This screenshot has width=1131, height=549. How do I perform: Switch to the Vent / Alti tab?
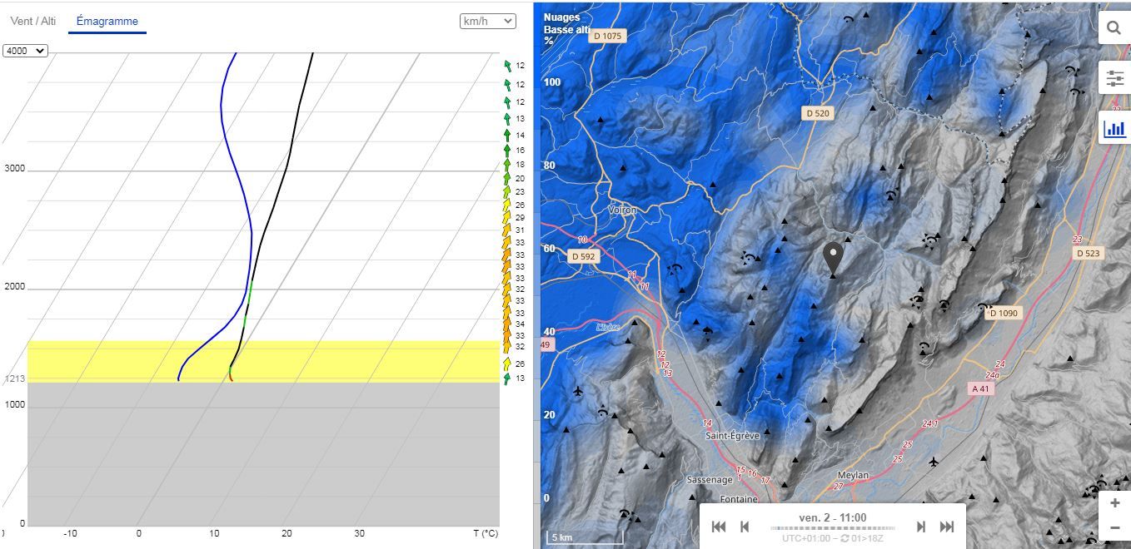click(x=33, y=21)
